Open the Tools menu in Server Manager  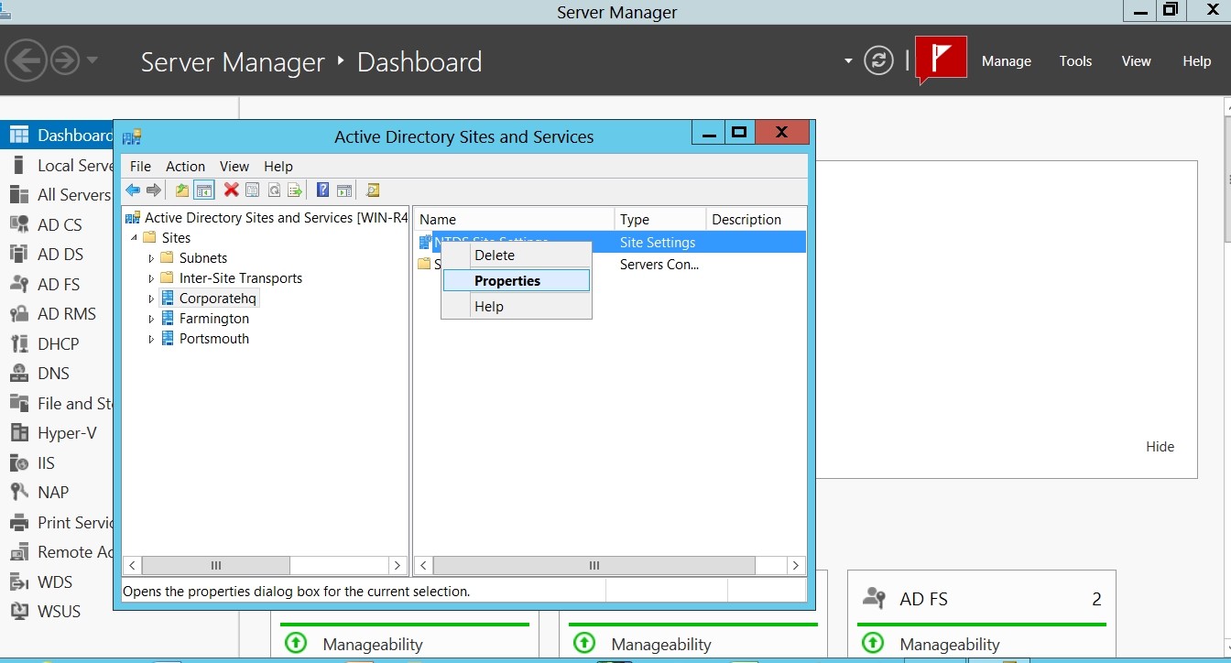point(1075,61)
